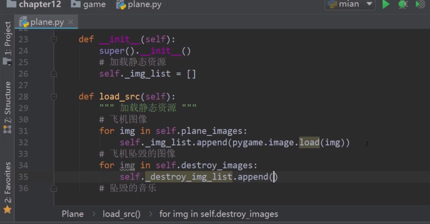The width and height of the screenshot is (430, 224).
Task: Click the comment '# 坠毁的音乐' on line 36
Action: (128, 188)
